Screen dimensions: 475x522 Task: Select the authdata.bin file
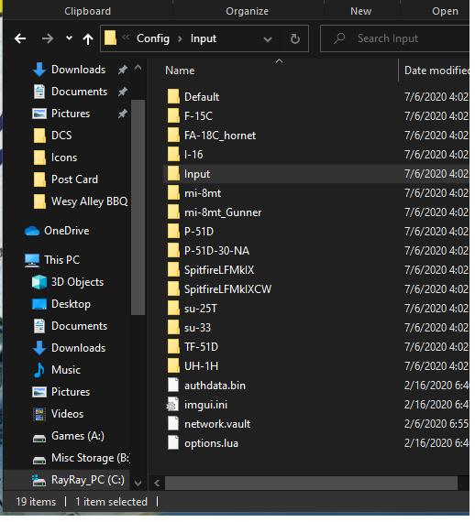206,386
